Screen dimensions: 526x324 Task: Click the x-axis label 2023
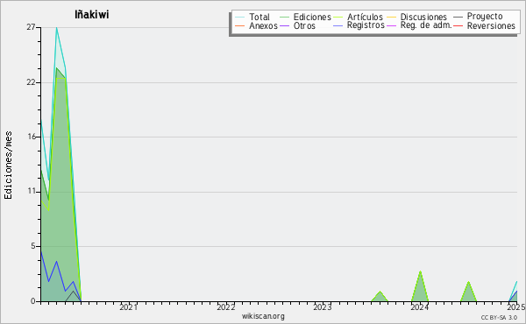coord(323,307)
